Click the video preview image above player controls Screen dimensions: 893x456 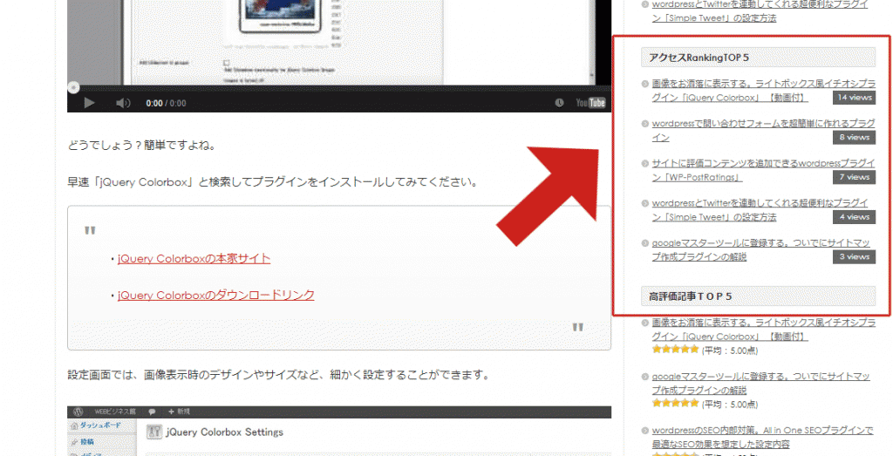pos(339,42)
